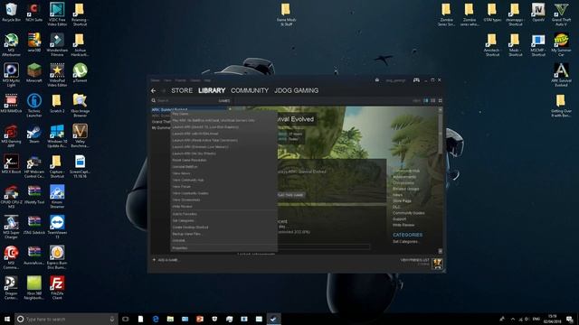Go back with Steam's back arrow
The height and width of the screenshot is (325, 579).
click(x=153, y=90)
